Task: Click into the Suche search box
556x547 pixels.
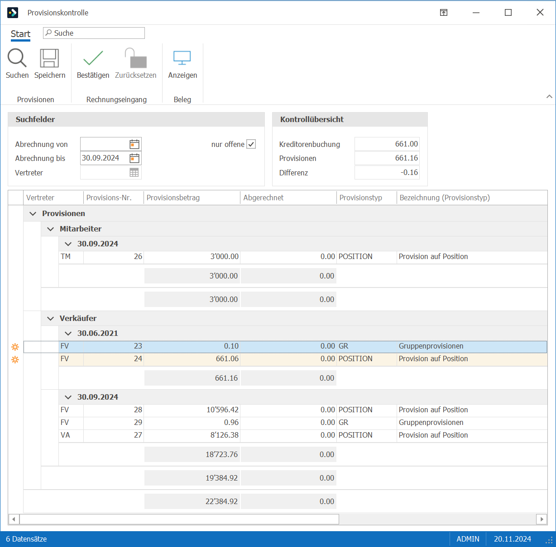Action: tap(94, 33)
